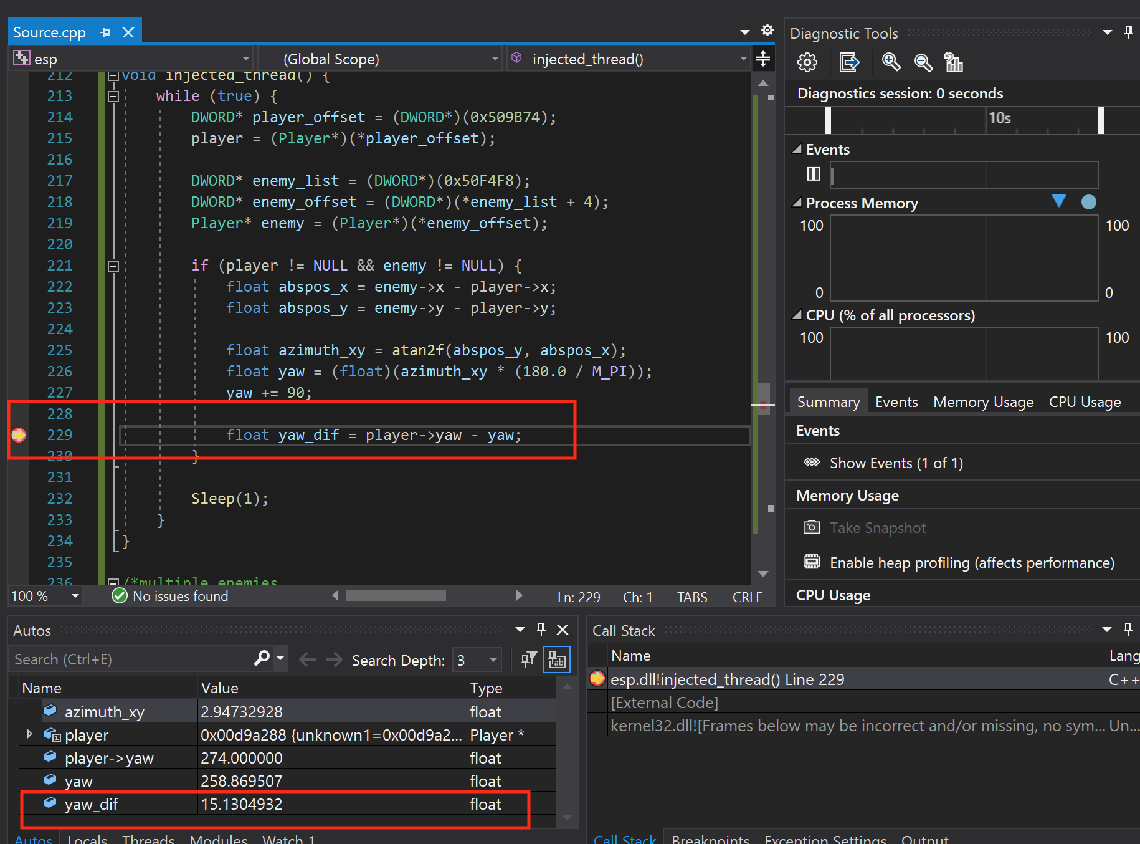Pin the Diagnostic Tools panel
Screen dimensions: 1140x844
pos(1128,32)
